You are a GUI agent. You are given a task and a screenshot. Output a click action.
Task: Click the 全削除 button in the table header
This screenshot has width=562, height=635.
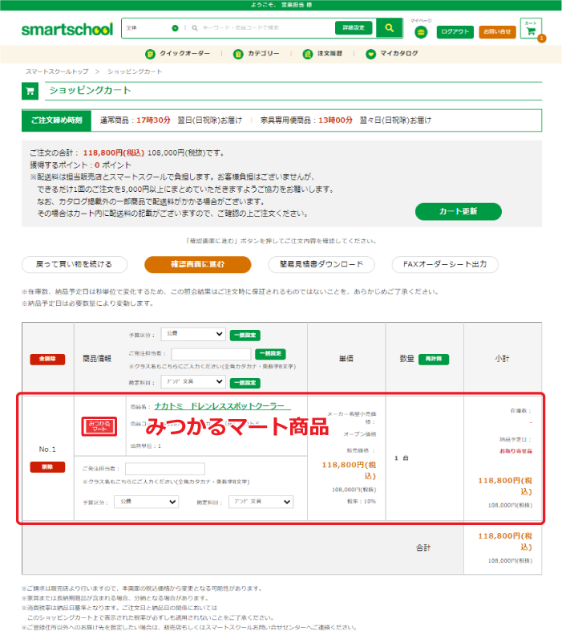[x=47, y=359]
